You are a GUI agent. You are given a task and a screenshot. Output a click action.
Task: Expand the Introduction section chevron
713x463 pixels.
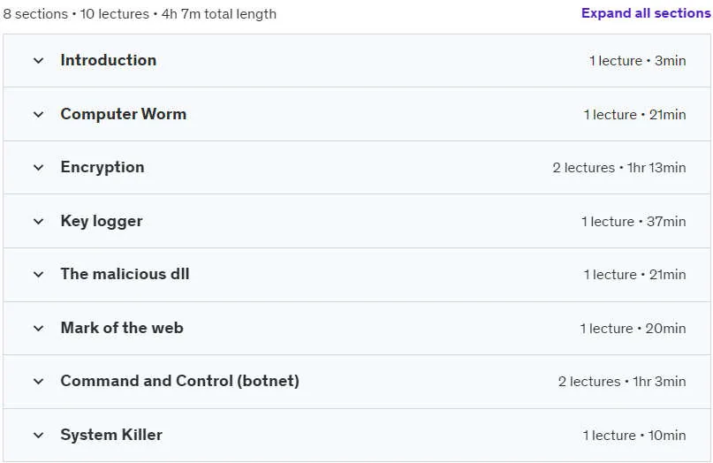click(x=39, y=60)
